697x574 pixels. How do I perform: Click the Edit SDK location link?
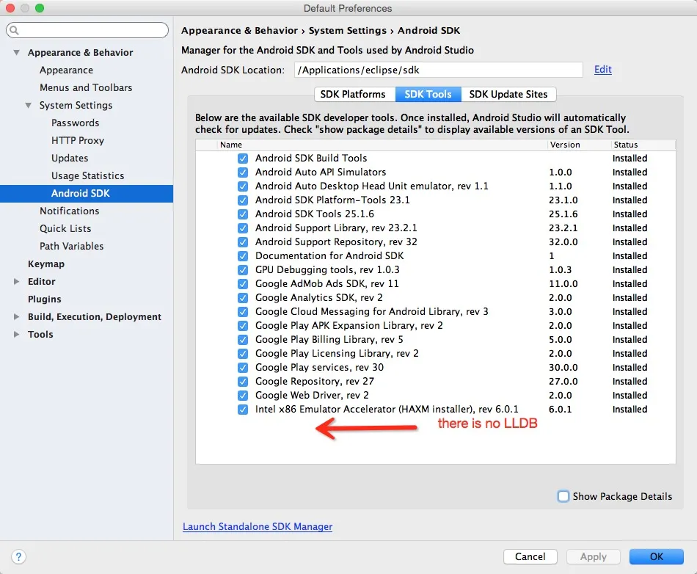603,69
